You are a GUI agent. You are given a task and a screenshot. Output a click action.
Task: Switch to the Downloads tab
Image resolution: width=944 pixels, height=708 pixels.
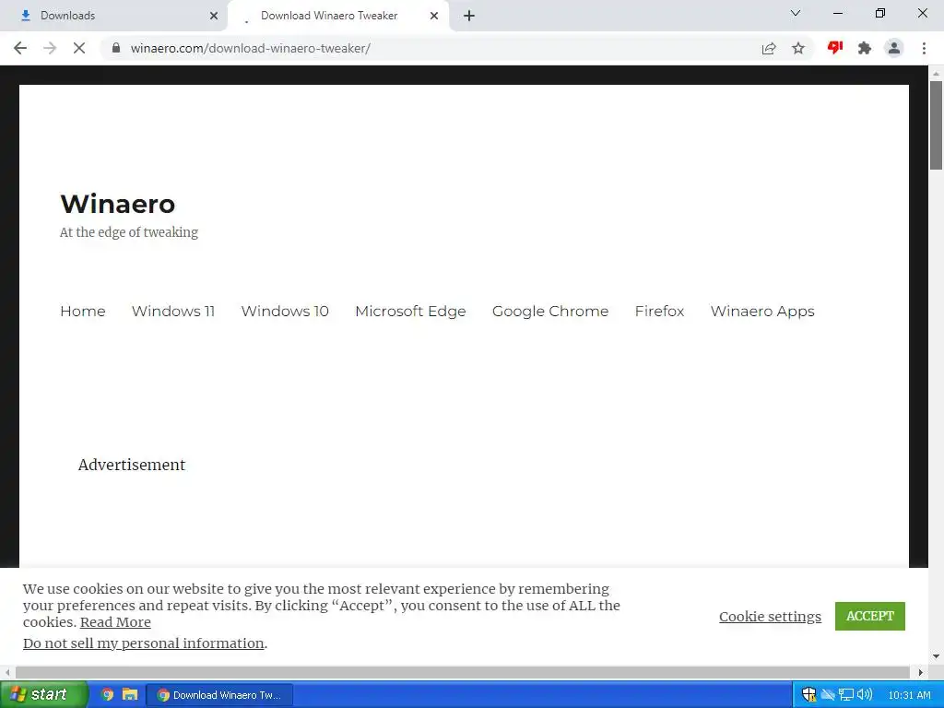click(113, 16)
